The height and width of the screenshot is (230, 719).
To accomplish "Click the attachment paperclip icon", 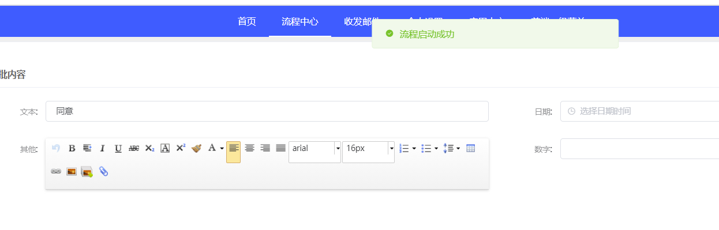I will (103, 171).
